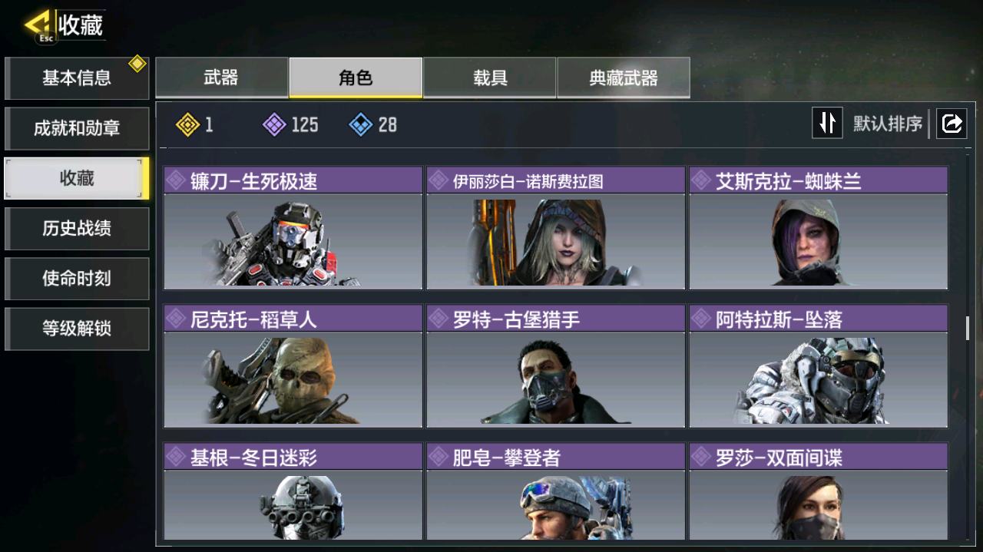The width and height of the screenshot is (983, 552).
Task: Select the 伊丽莎白-诺斯费拉图 character card
Action: [x=556, y=228]
